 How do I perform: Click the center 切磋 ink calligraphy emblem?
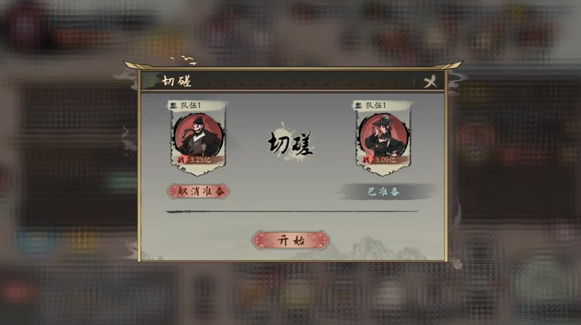click(x=290, y=143)
